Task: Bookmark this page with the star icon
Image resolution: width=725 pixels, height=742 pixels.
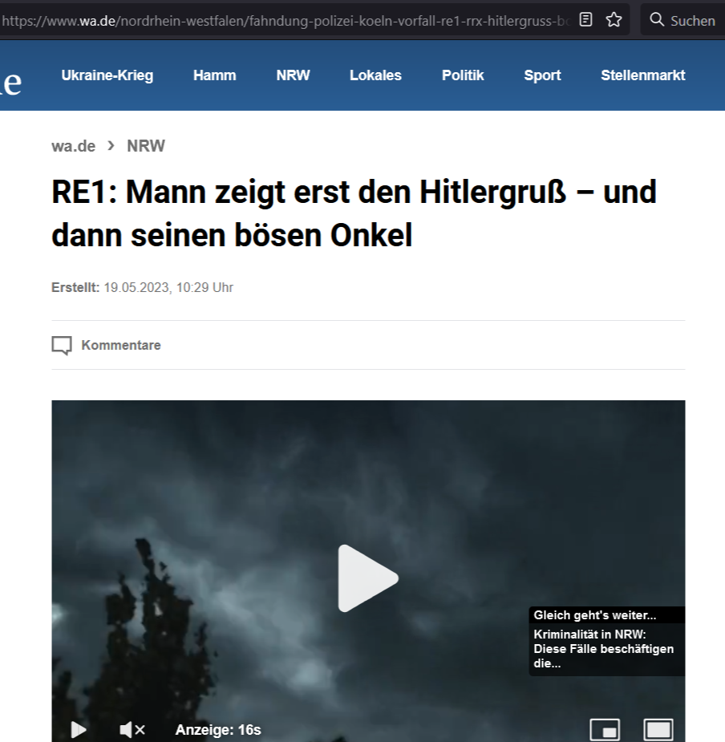Action: (x=614, y=20)
